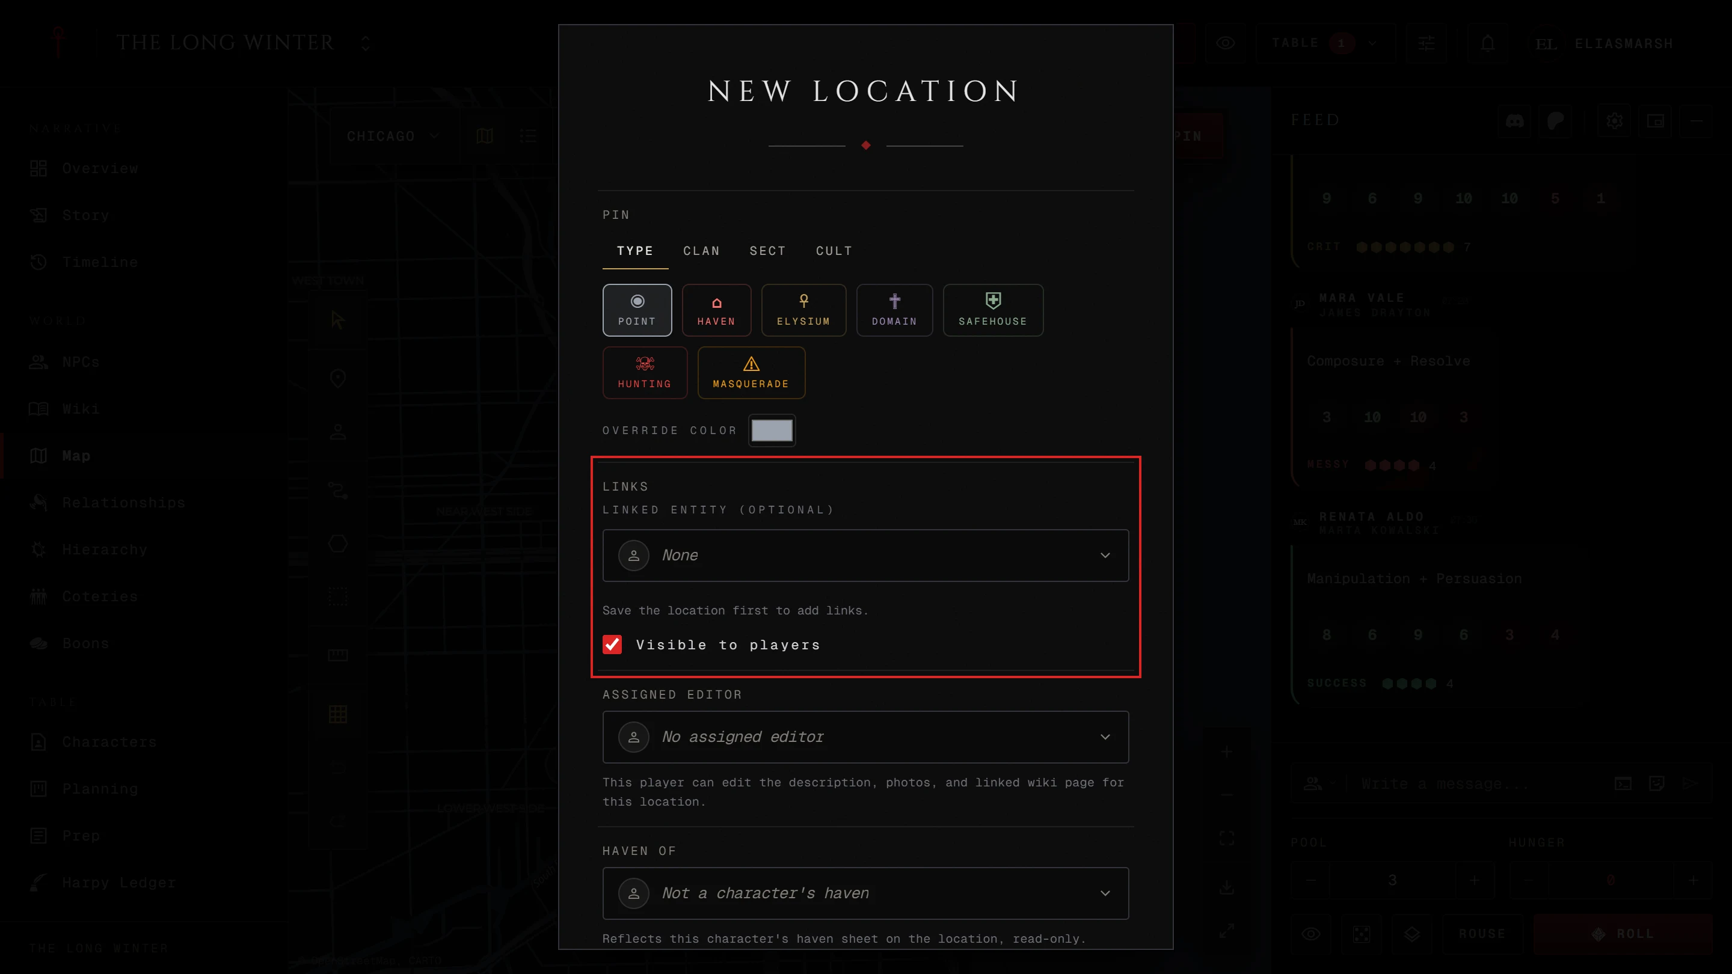Screen dimensions: 1732x974
Task: Switch to the Type tab
Action: click(634, 251)
